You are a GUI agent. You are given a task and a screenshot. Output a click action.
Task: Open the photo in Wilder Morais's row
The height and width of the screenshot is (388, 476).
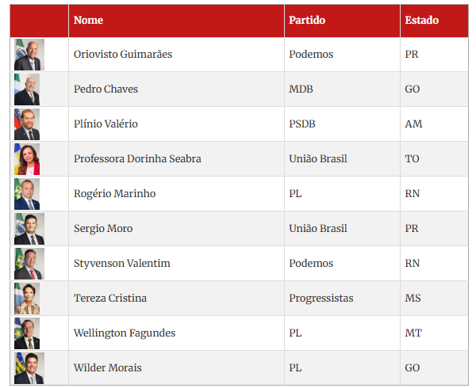pyautogui.click(x=29, y=368)
